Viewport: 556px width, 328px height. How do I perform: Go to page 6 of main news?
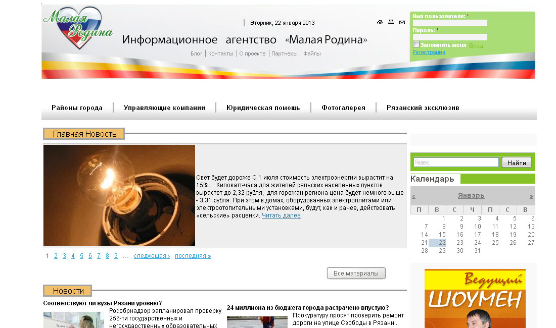pos(90,256)
